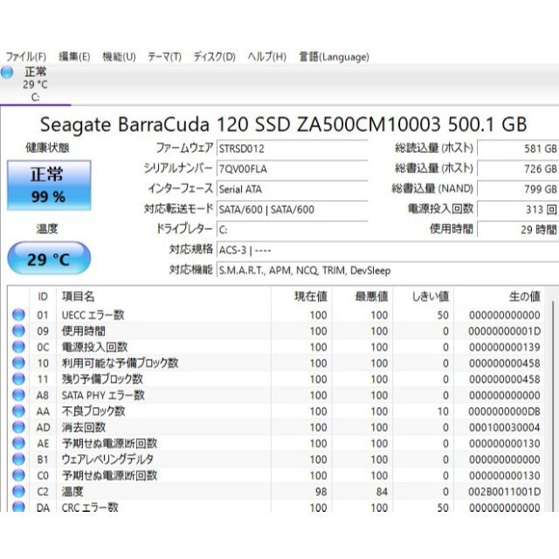Click raw value 000100030004
The image size is (559, 559).
505,427
